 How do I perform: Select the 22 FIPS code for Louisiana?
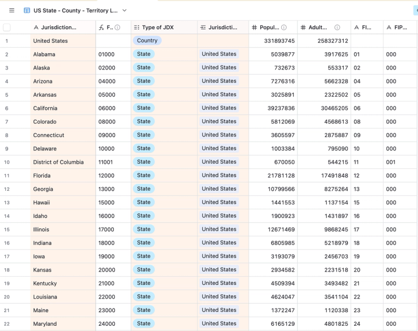click(367, 296)
